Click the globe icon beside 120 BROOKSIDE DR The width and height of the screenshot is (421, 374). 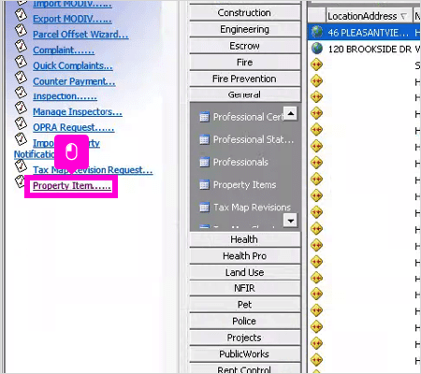[x=317, y=49]
